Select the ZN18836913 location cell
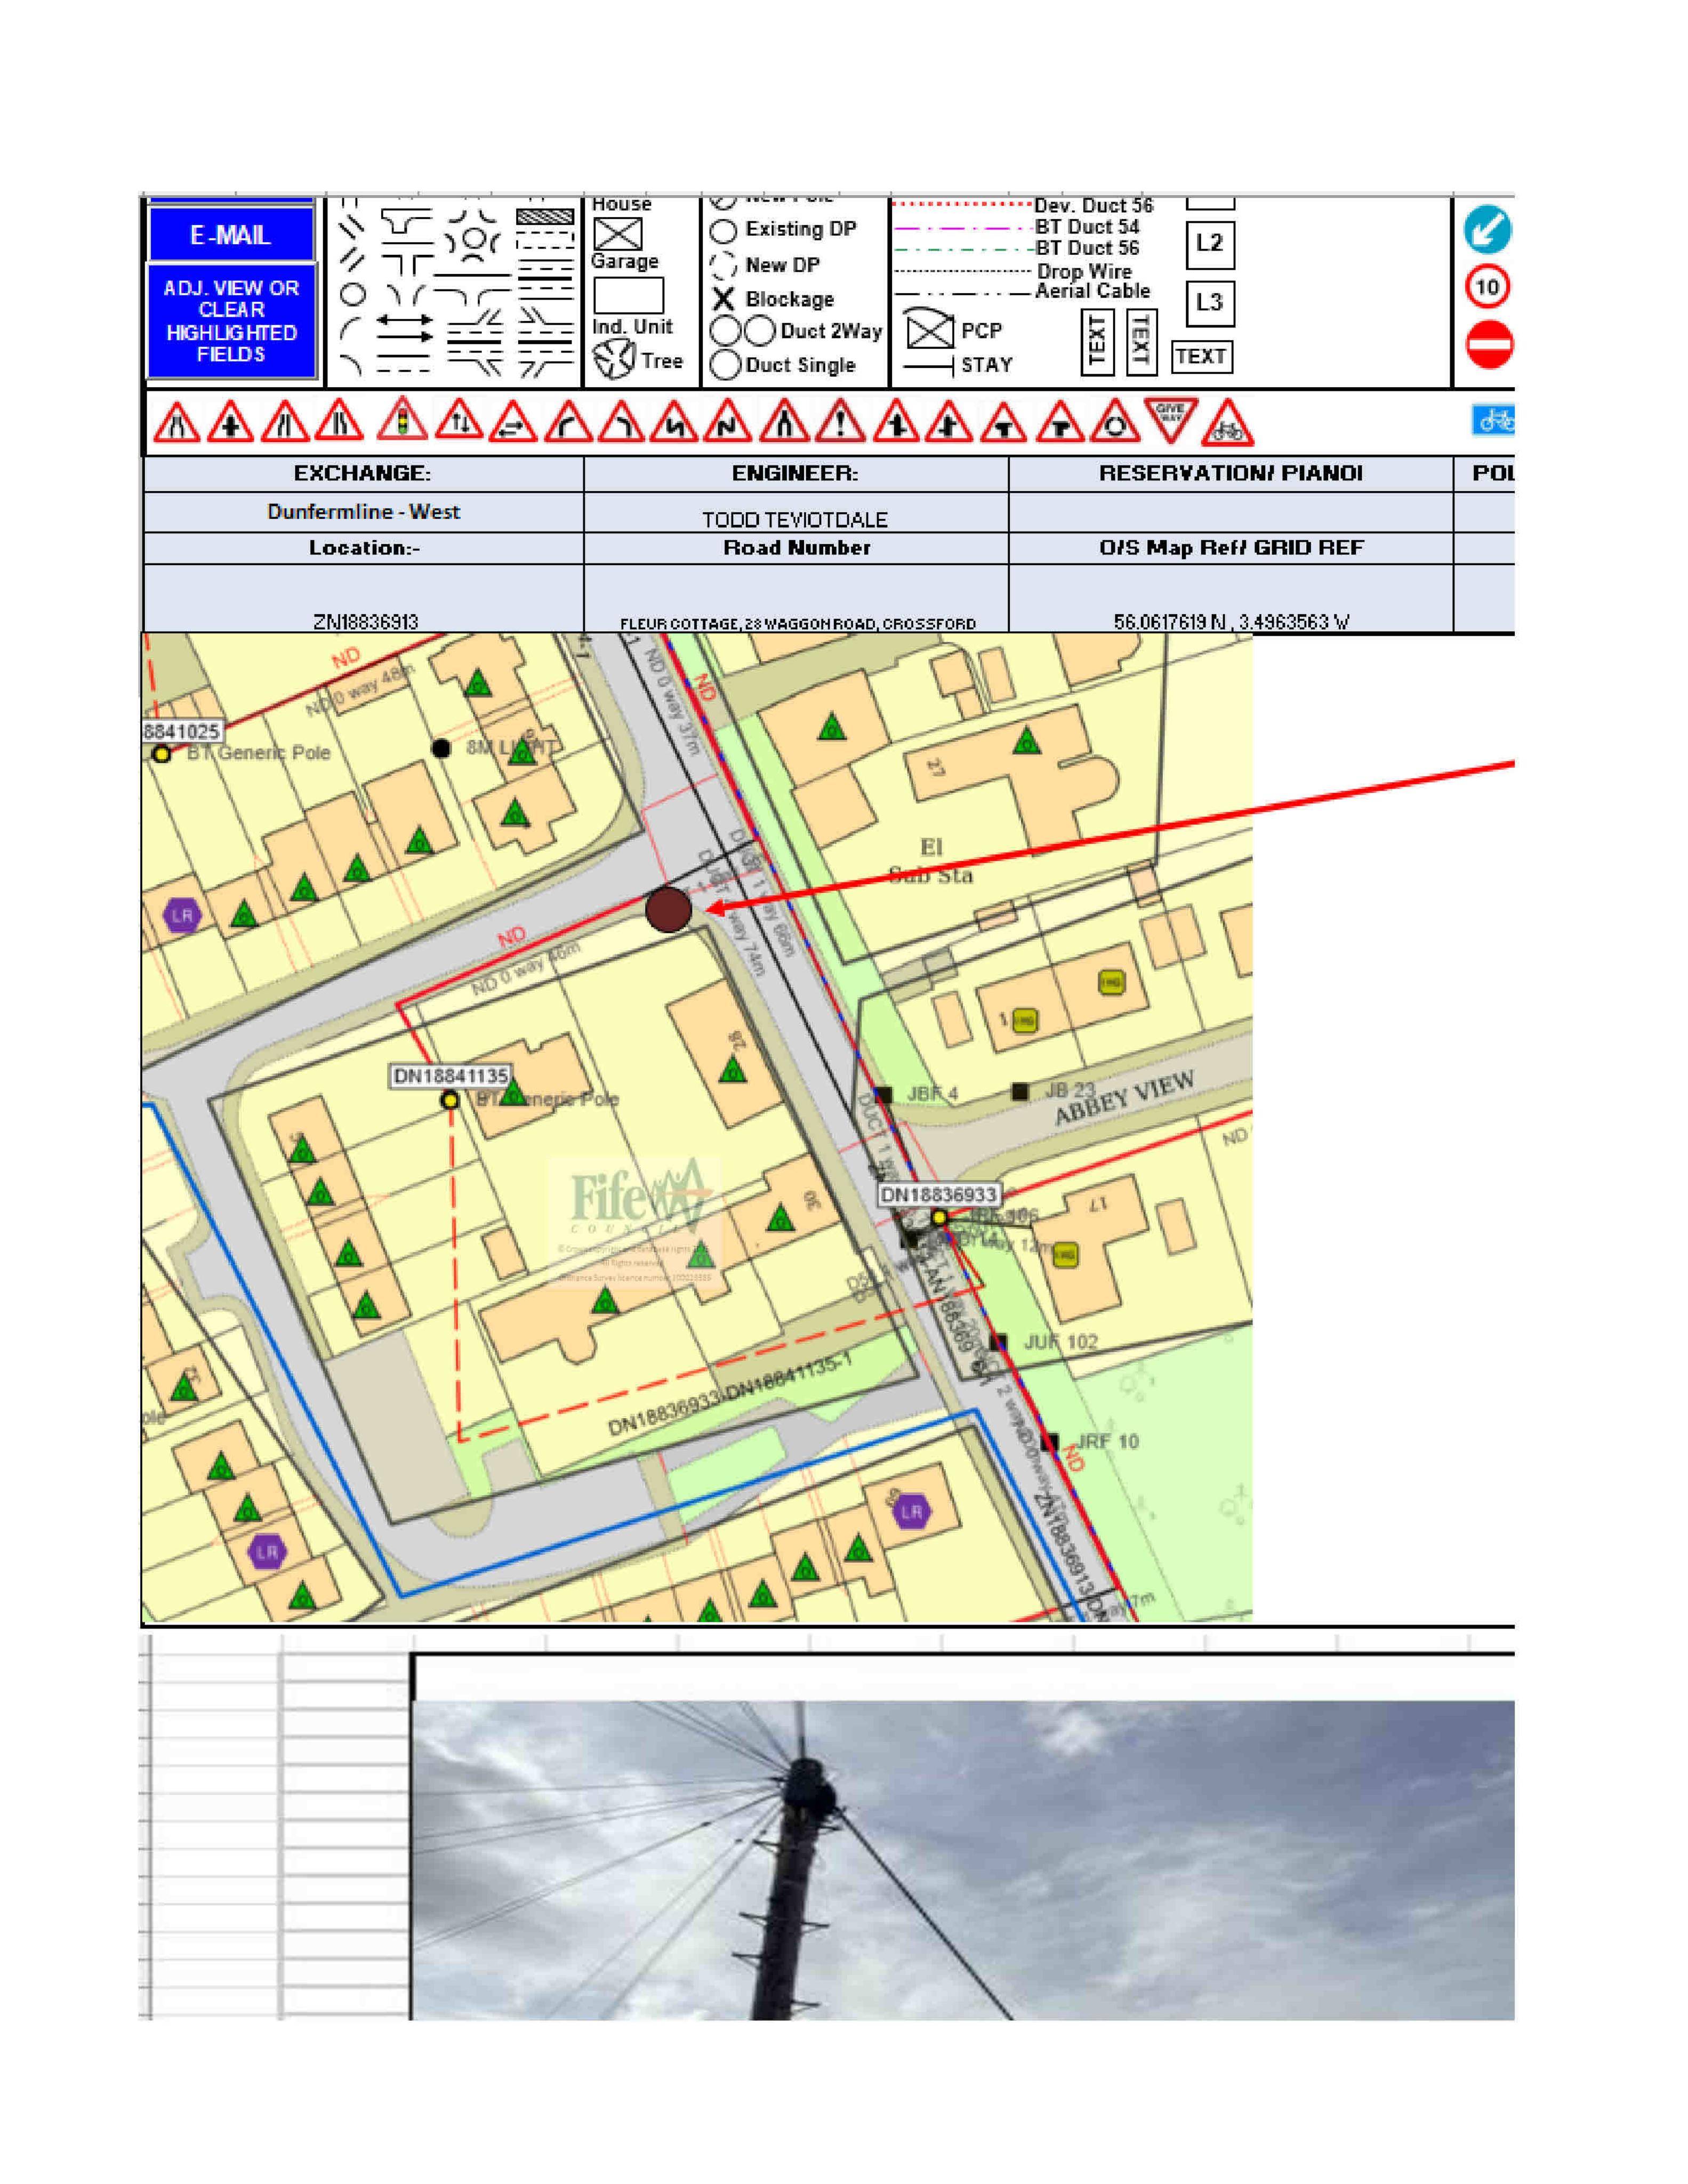The width and height of the screenshot is (1688, 2184). 363,598
